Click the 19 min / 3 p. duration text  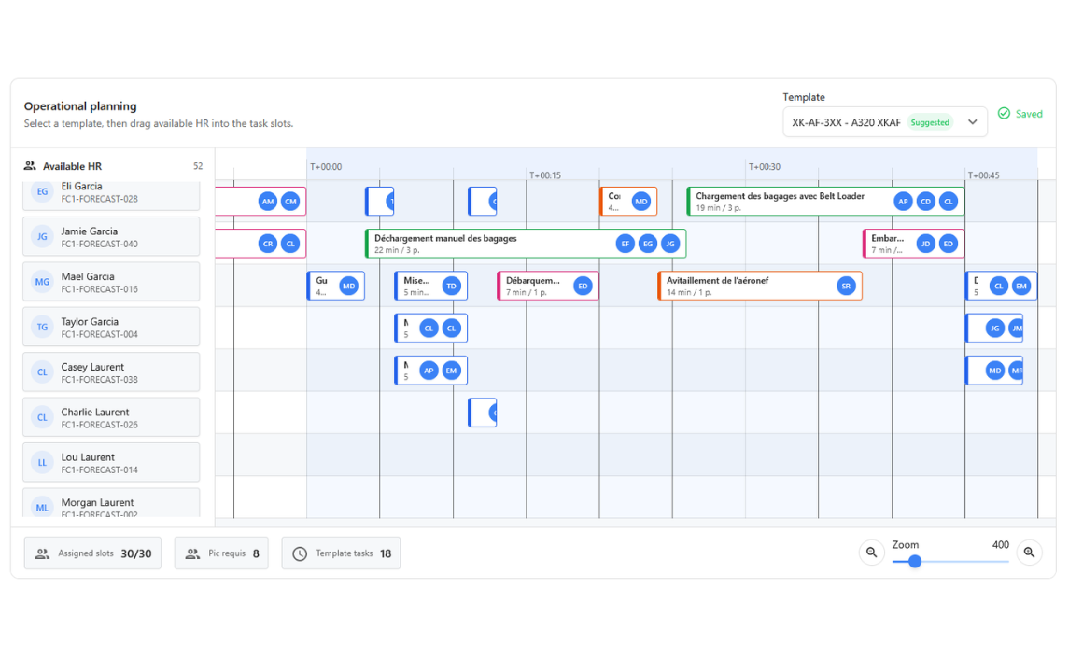(x=719, y=208)
